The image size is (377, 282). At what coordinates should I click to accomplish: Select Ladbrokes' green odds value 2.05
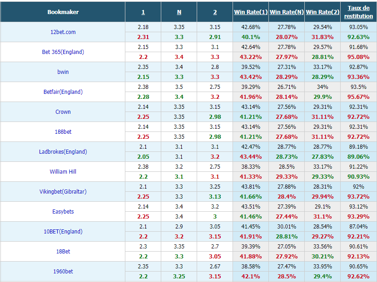(x=143, y=156)
